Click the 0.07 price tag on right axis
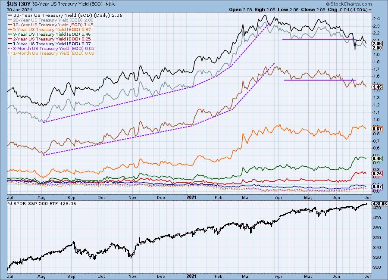 click(377, 187)
